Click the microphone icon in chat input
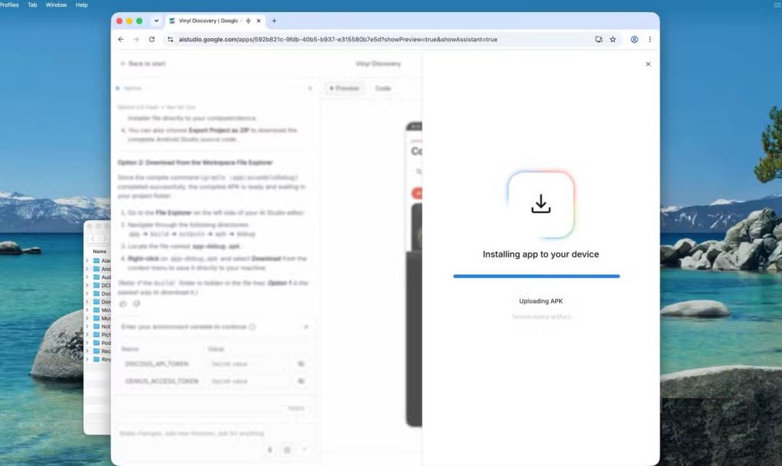782x466 pixels. (x=270, y=450)
